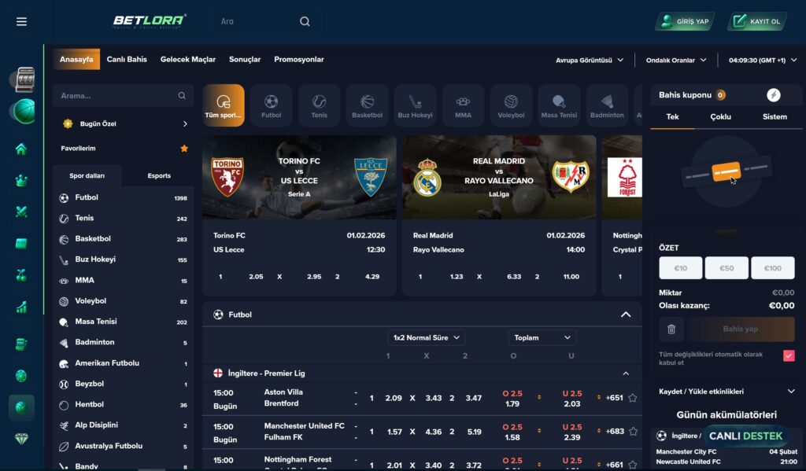Click the trash icon to clear coupon
The image size is (806, 471).
pyautogui.click(x=671, y=329)
